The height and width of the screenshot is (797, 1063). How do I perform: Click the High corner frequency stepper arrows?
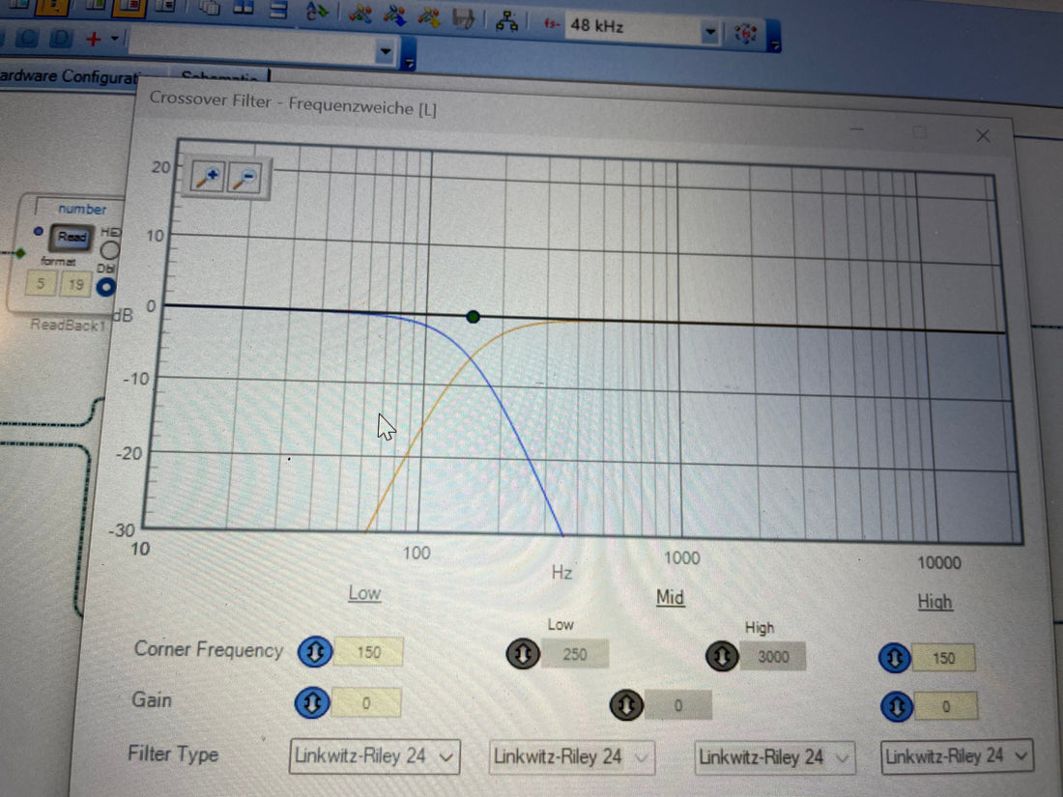pos(895,658)
